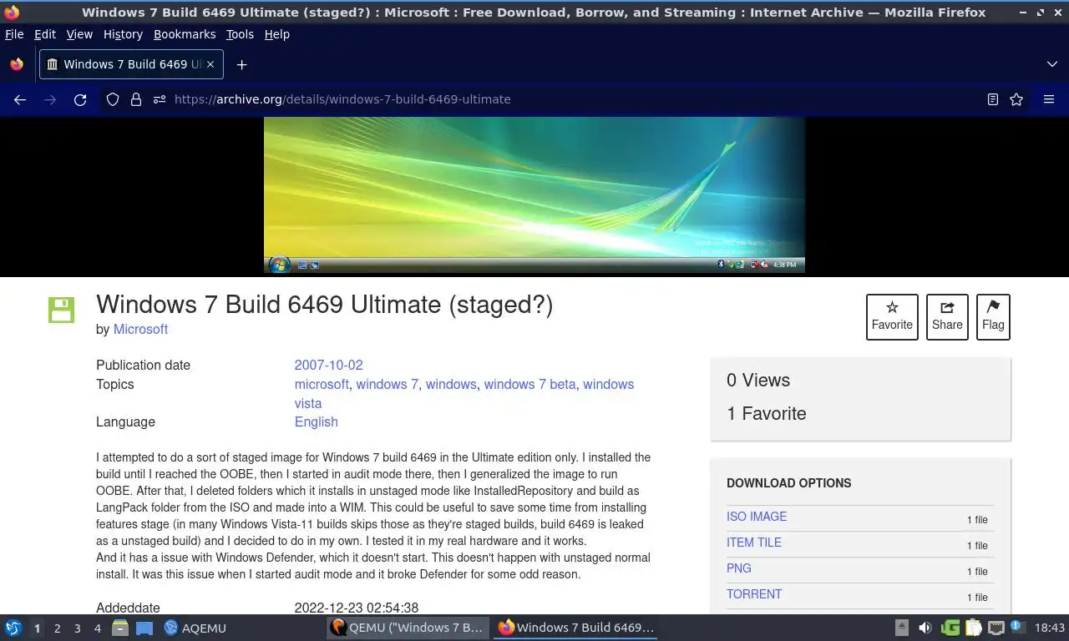Click the clock showing 18:43

pos(1050,628)
